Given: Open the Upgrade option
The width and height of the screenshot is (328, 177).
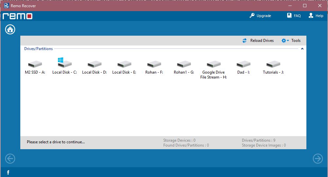Looking at the screenshot, I should [260, 16].
